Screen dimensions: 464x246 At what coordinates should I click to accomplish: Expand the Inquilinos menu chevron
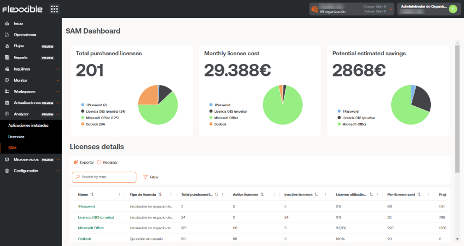58,69
